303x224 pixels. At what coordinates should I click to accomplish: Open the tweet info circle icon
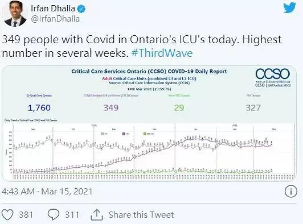pyautogui.click(x=291, y=191)
